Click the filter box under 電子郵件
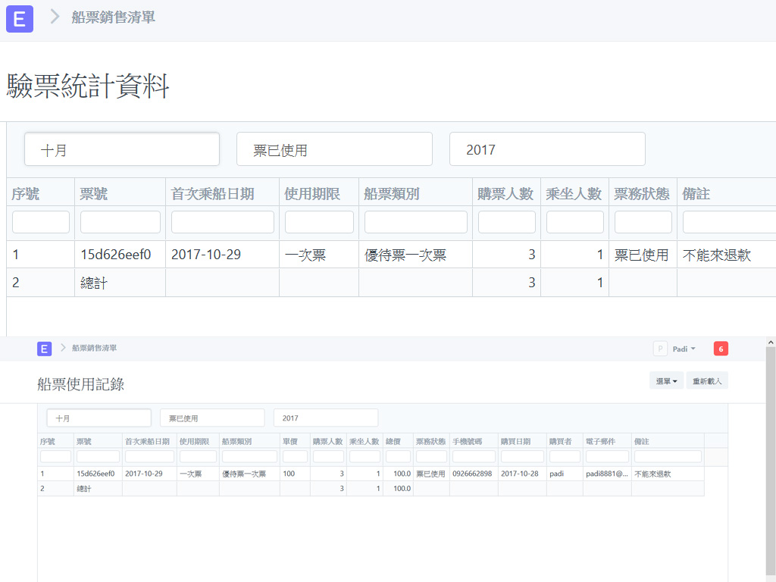 coord(607,457)
